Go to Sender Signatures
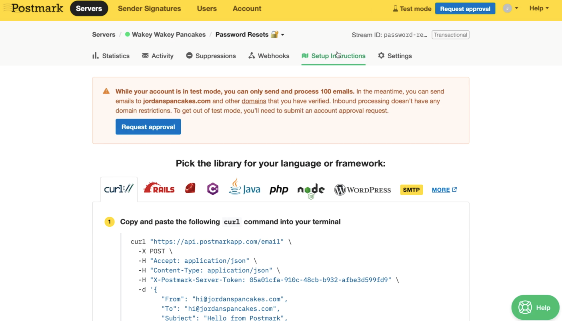Viewport: 562px width, 321px height. point(149,8)
